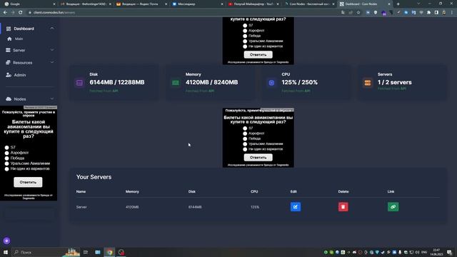Switch to the Мессенджер browser tab
457x257 pixels.
pyautogui.click(x=197, y=4)
